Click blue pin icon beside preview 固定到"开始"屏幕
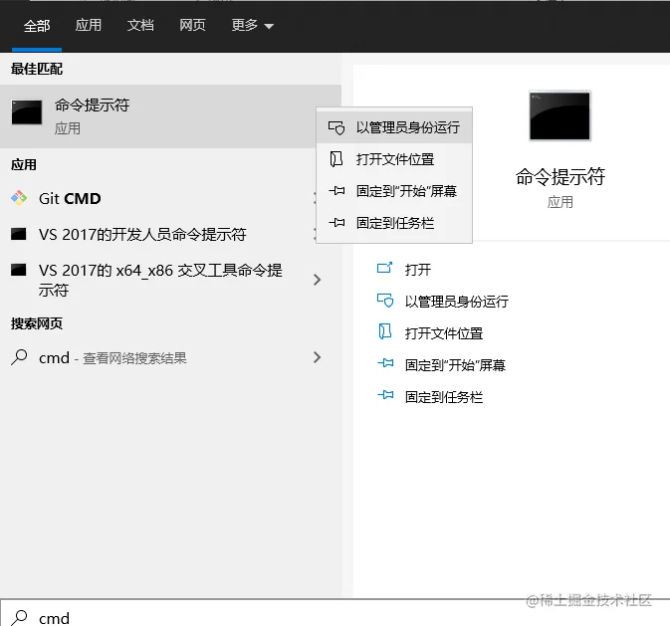The image size is (670, 626). click(x=386, y=363)
